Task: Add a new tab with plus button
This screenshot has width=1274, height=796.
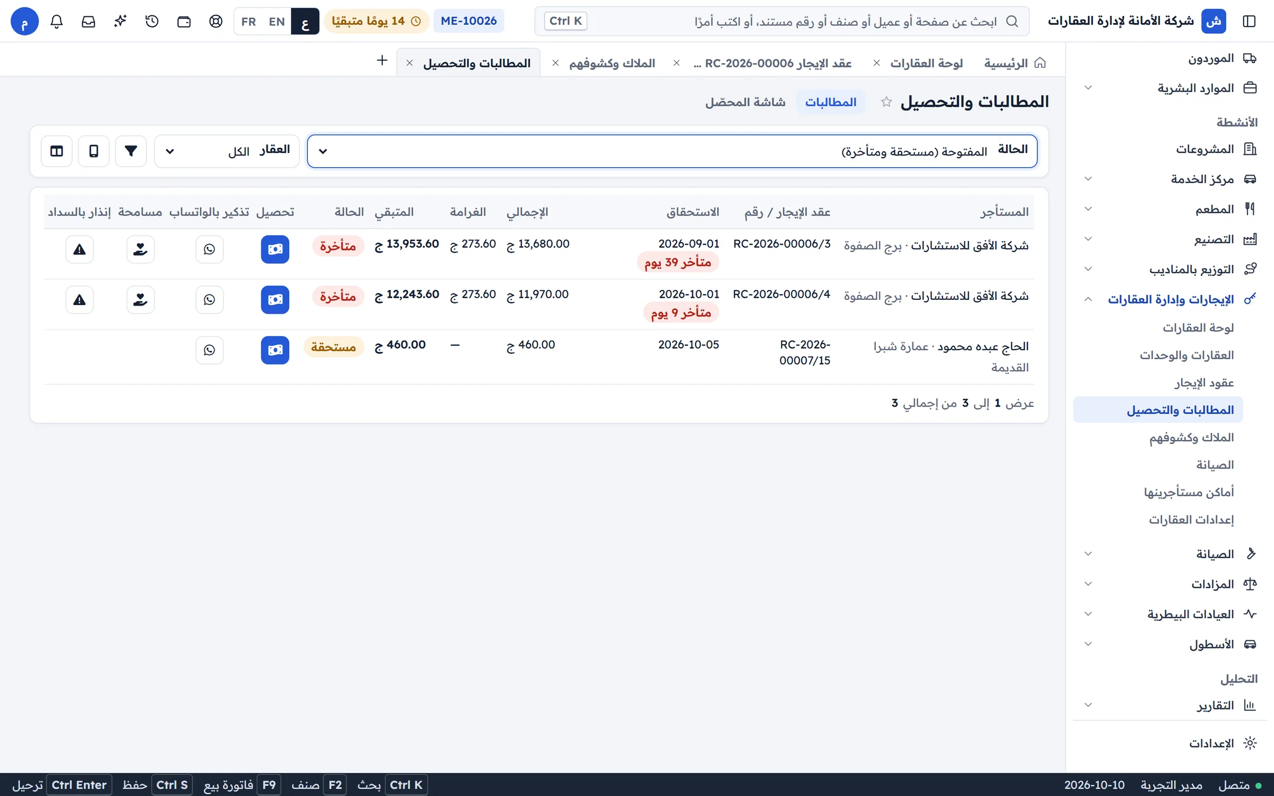Action: (x=382, y=60)
